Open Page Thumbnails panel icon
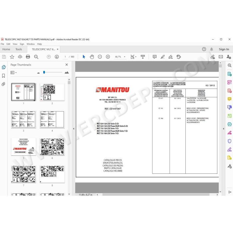Viewport: 233px width, 233px height. coord(4,67)
